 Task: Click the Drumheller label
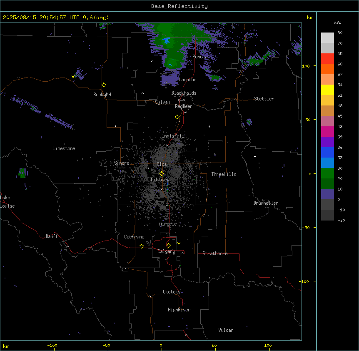click(266, 203)
